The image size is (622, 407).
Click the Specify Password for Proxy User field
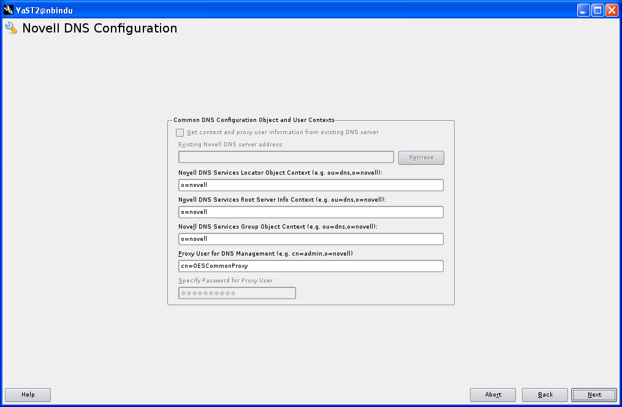tap(237, 293)
